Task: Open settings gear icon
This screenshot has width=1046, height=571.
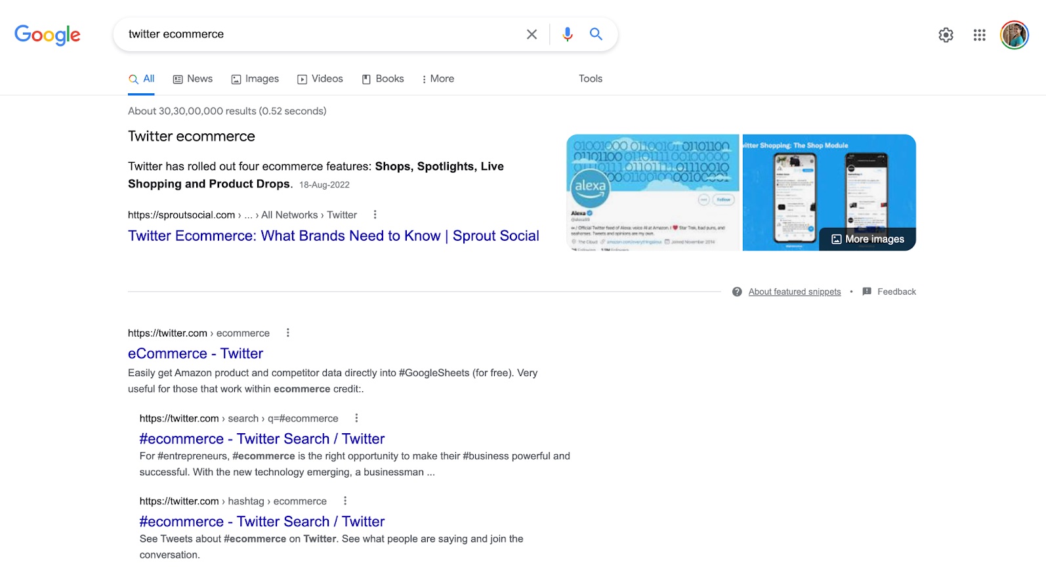Action: (946, 35)
